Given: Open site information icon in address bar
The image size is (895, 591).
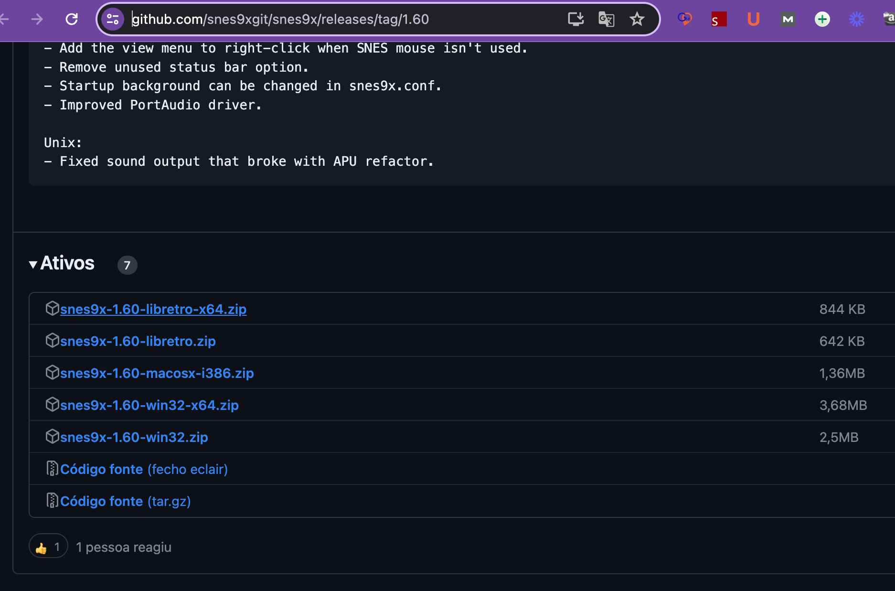Looking at the screenshot, I should pyautogui.click(x=113, y=19).
